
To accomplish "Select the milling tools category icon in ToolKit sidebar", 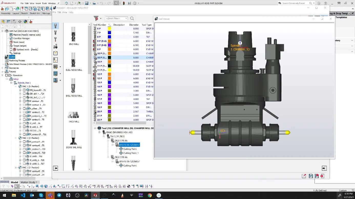I will point(55,26).
